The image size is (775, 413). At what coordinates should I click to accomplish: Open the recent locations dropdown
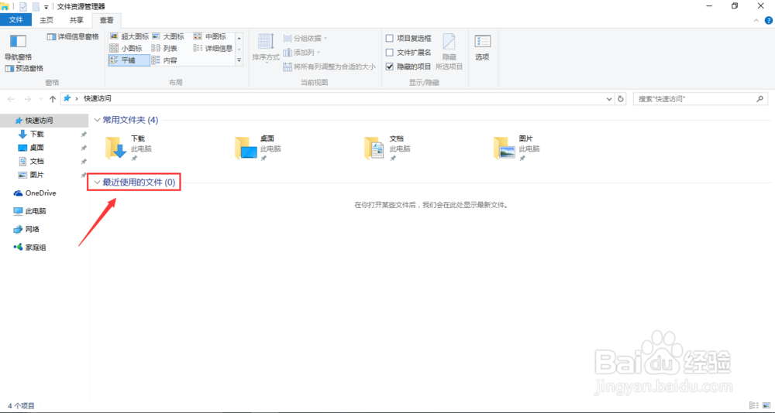click(41, 99)
